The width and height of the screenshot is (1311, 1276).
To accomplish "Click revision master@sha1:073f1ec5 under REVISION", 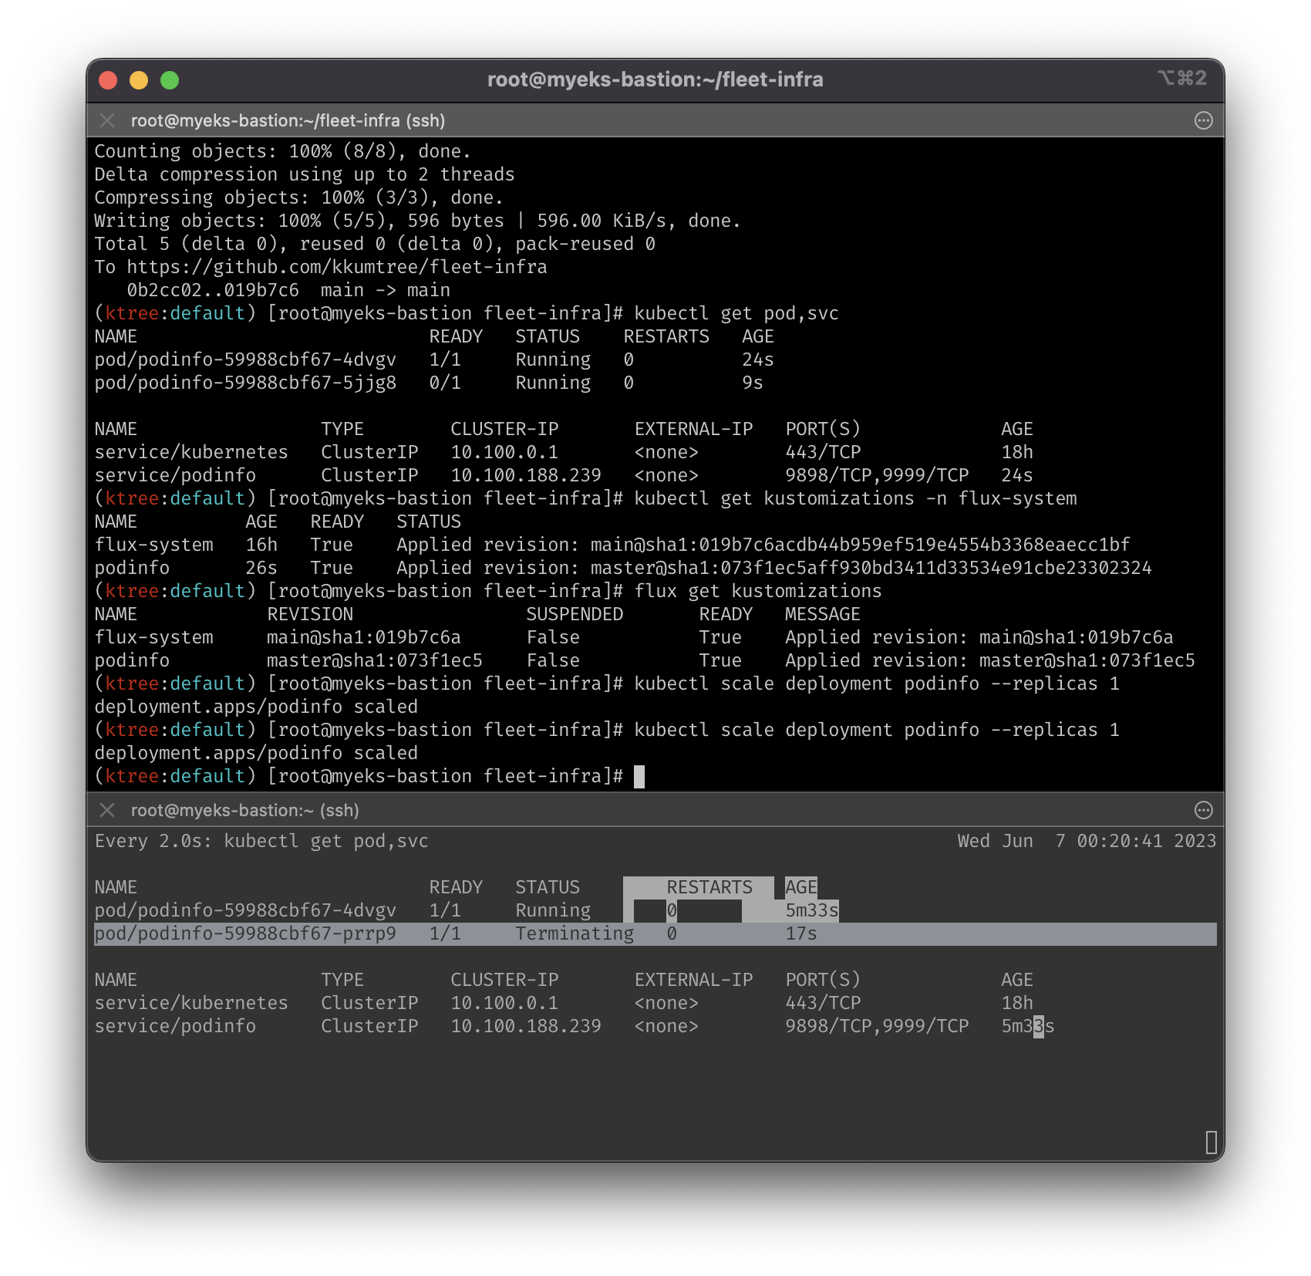I will [x=374, y=660].
